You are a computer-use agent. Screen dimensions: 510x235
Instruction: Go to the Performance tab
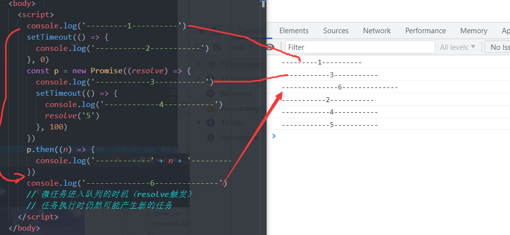(x=425, y=31)
